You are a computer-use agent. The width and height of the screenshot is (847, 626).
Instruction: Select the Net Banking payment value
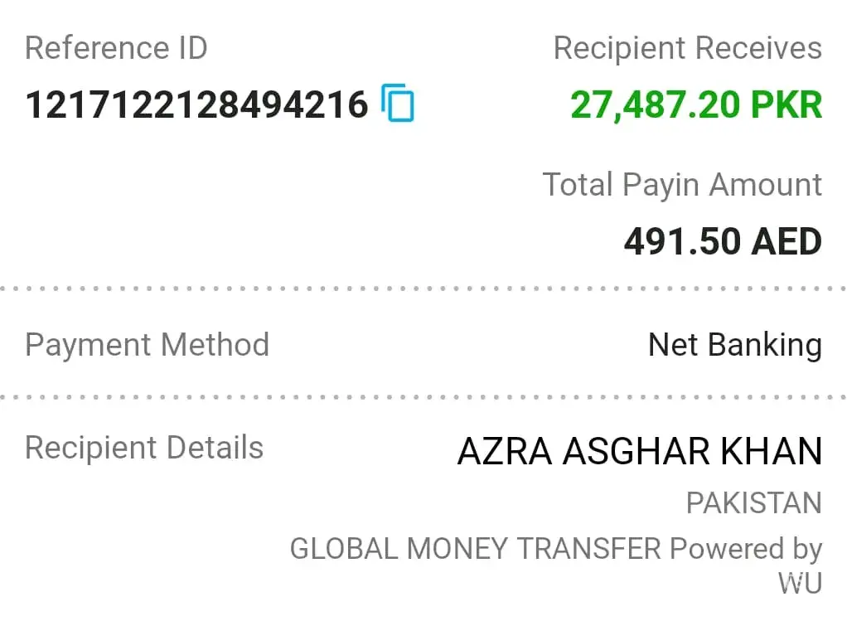[734, 344]
